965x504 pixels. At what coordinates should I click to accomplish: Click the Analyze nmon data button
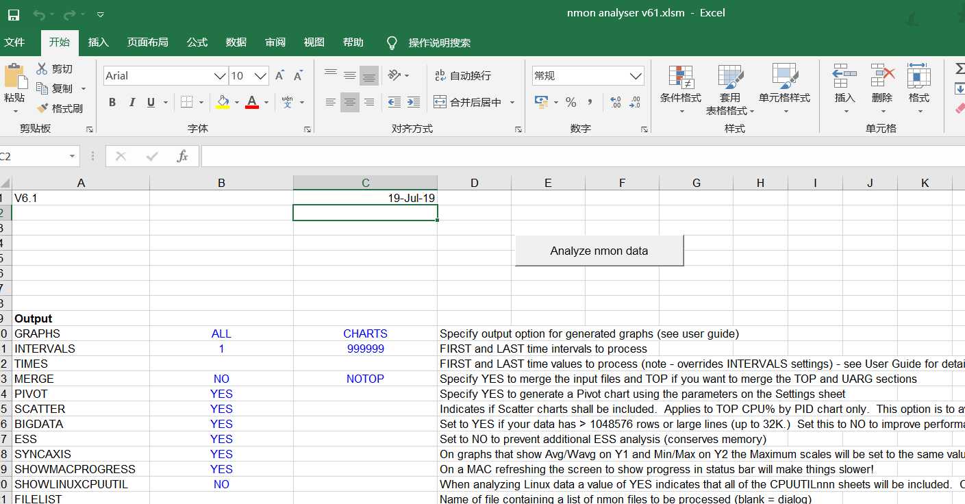tap(599, 251)
